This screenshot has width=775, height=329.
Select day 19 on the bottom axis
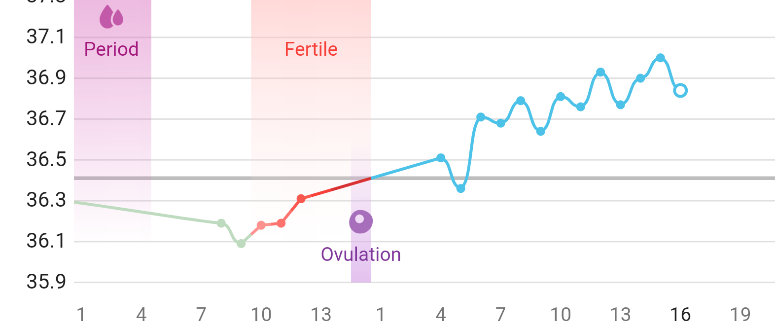[x=740, y=315]
